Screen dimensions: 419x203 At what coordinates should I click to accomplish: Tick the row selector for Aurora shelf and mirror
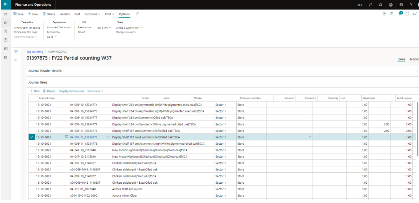32,189
